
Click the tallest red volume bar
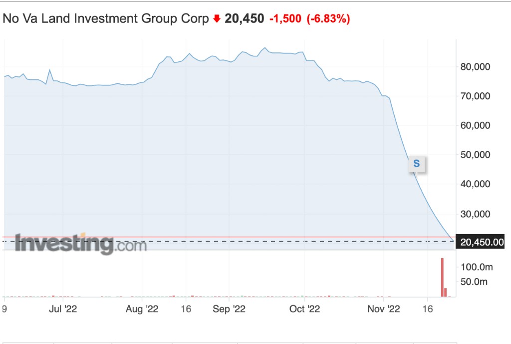(442, 277)
